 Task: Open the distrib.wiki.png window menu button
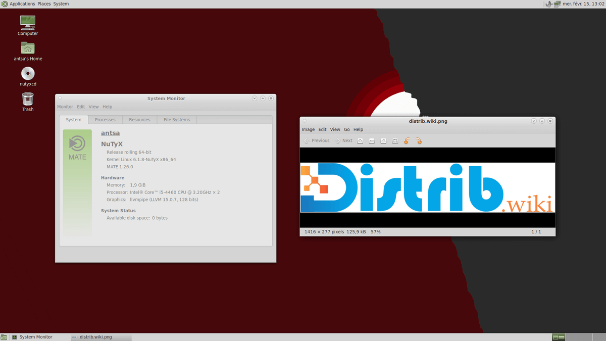pos(305,121)
